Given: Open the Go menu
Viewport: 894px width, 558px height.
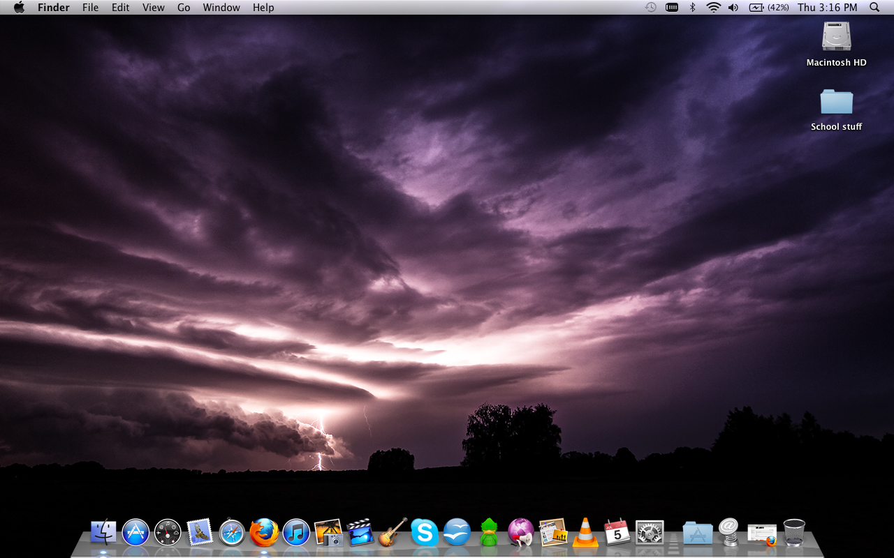Looking at the screenshot, I should click(x=184, y=8).
